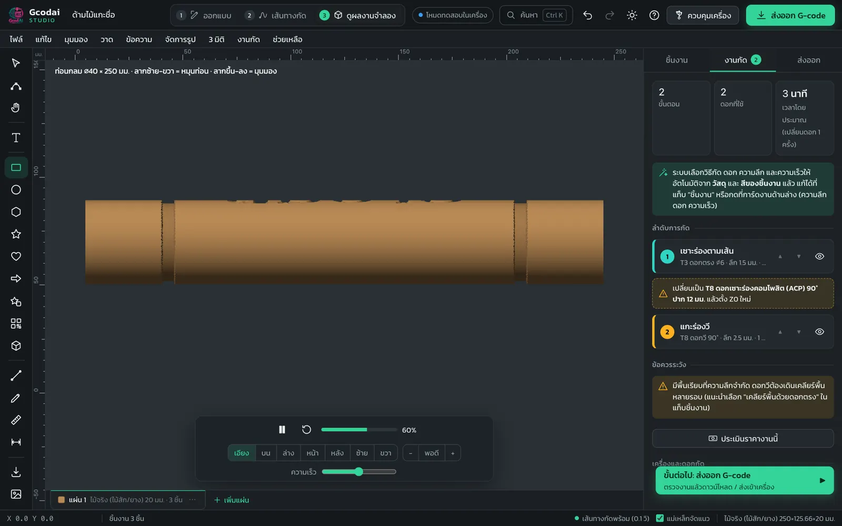The height and width of the screenshot is (526, 842).
Task: Open the ไฟล์ menu
Action: coord(16,39)
